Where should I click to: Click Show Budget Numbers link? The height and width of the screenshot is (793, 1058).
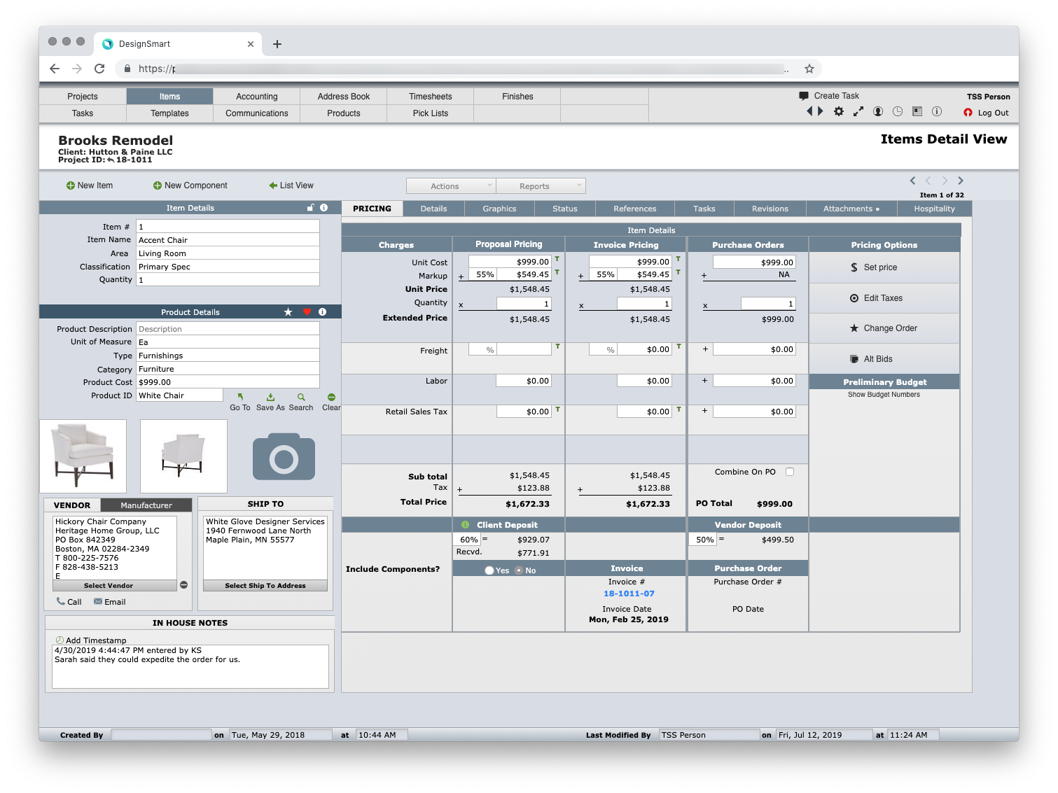[x=884, y=395]
